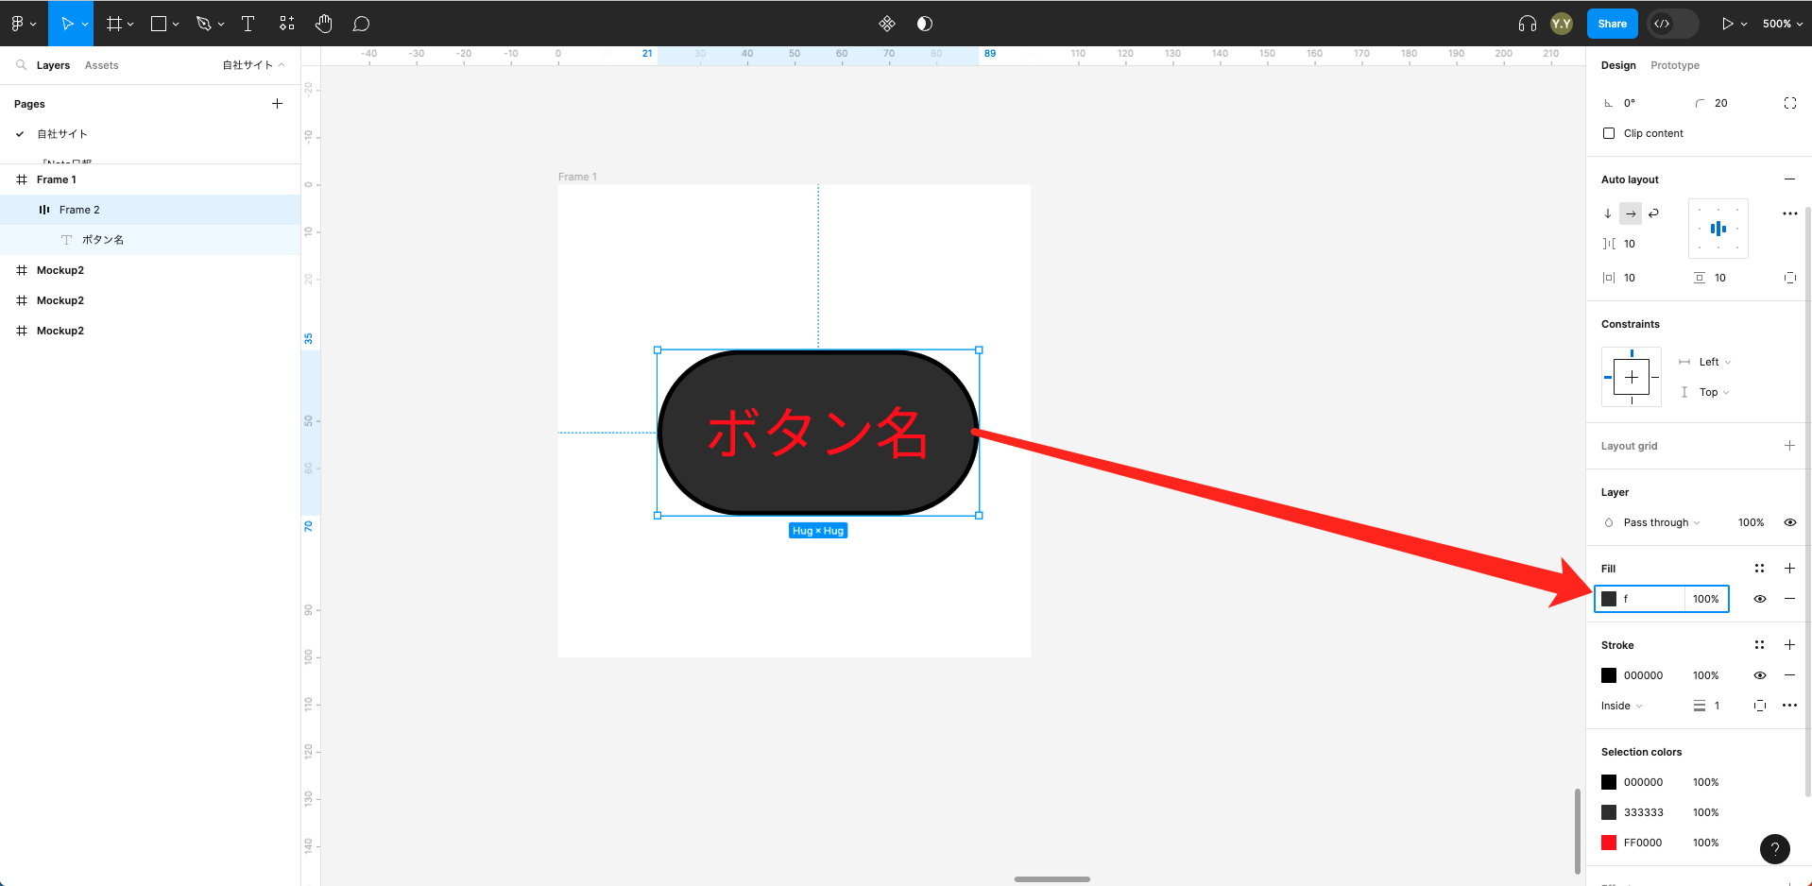
Task: Switch to the Design tab
Action: (x=1618, y=65)
